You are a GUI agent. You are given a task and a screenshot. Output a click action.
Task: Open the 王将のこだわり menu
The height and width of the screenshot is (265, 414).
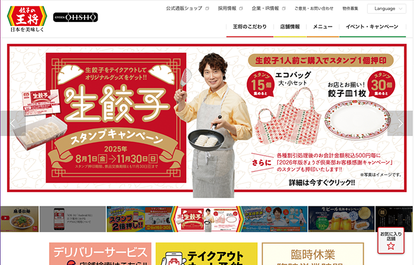250,27
